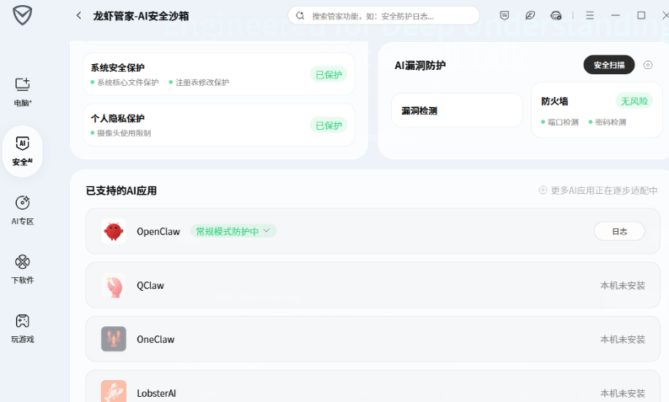Click the 安全扫描 button

click(x=608, y=65)
